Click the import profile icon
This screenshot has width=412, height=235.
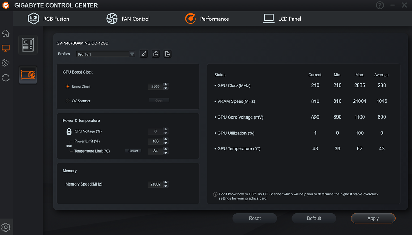click(x=167, y=54)
